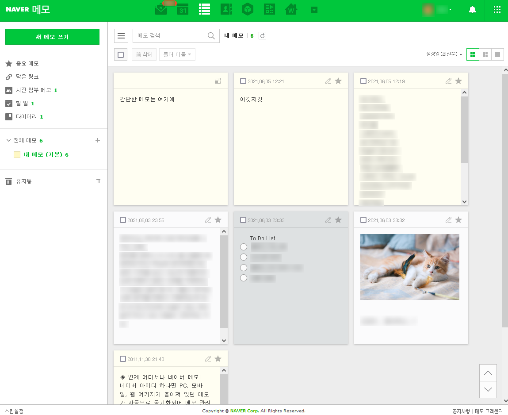This screenshot has height=415, width=508.
Task: Switch to single full view
Action: point(498,54)
